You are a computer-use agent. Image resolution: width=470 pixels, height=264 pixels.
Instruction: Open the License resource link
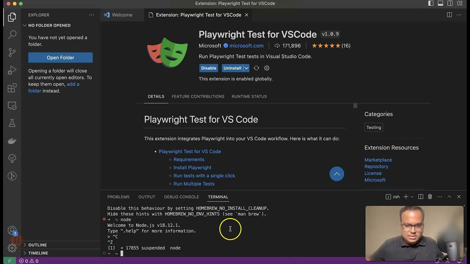click(x=373, y=173)
